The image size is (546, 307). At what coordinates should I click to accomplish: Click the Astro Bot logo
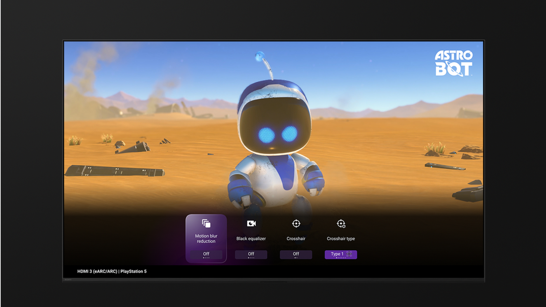(x=453, y=63)
